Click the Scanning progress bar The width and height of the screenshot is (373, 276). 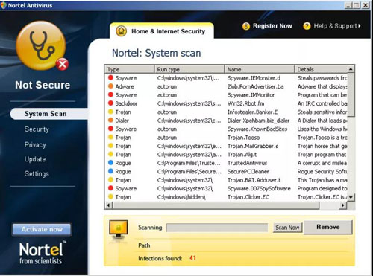click(x=217, y=228)
